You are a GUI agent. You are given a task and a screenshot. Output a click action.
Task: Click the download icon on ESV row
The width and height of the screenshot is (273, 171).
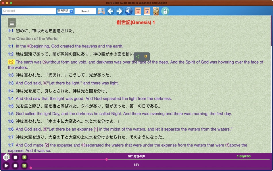click(24, 166)
